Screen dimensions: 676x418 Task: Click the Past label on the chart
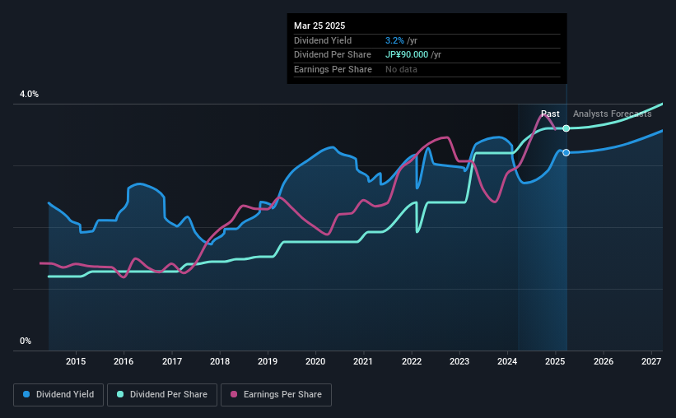click(x=550, y=114)
